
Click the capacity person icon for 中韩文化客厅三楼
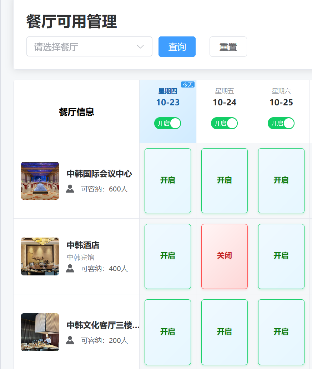click(x=70, y=340)
